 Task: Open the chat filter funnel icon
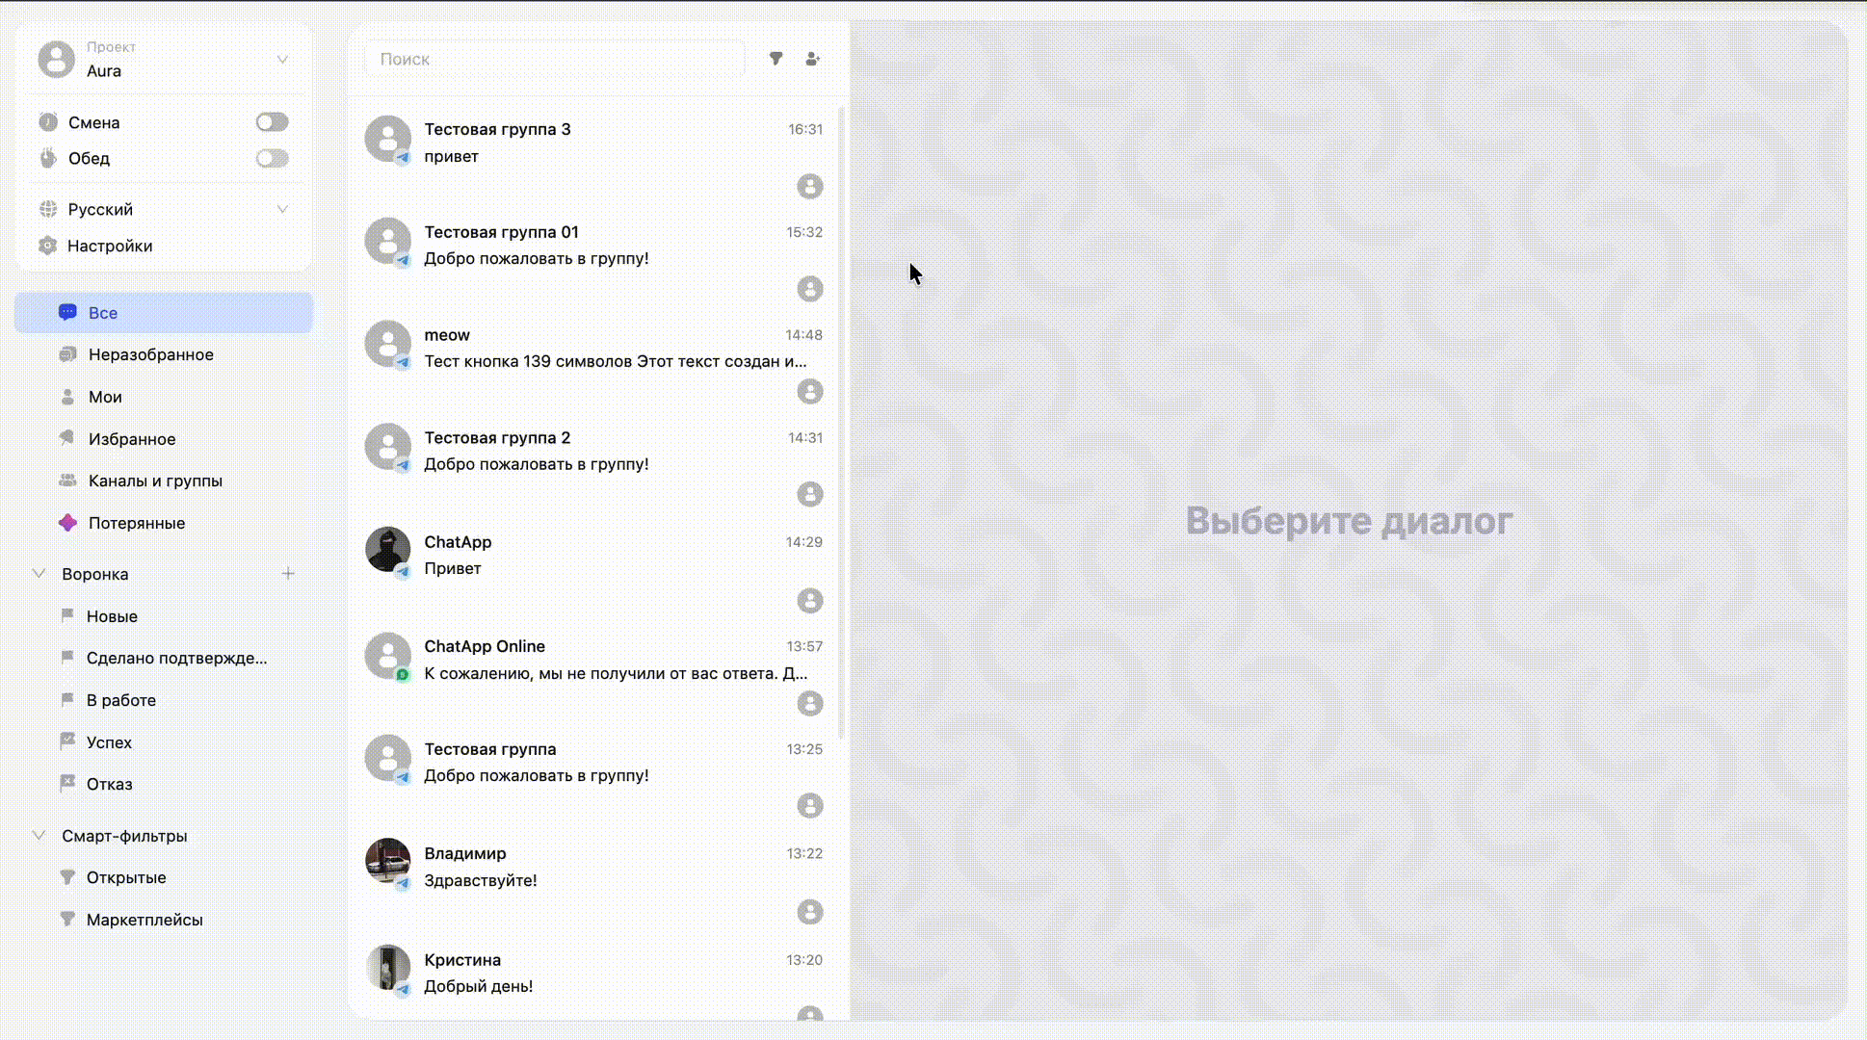tap(776, 59)
